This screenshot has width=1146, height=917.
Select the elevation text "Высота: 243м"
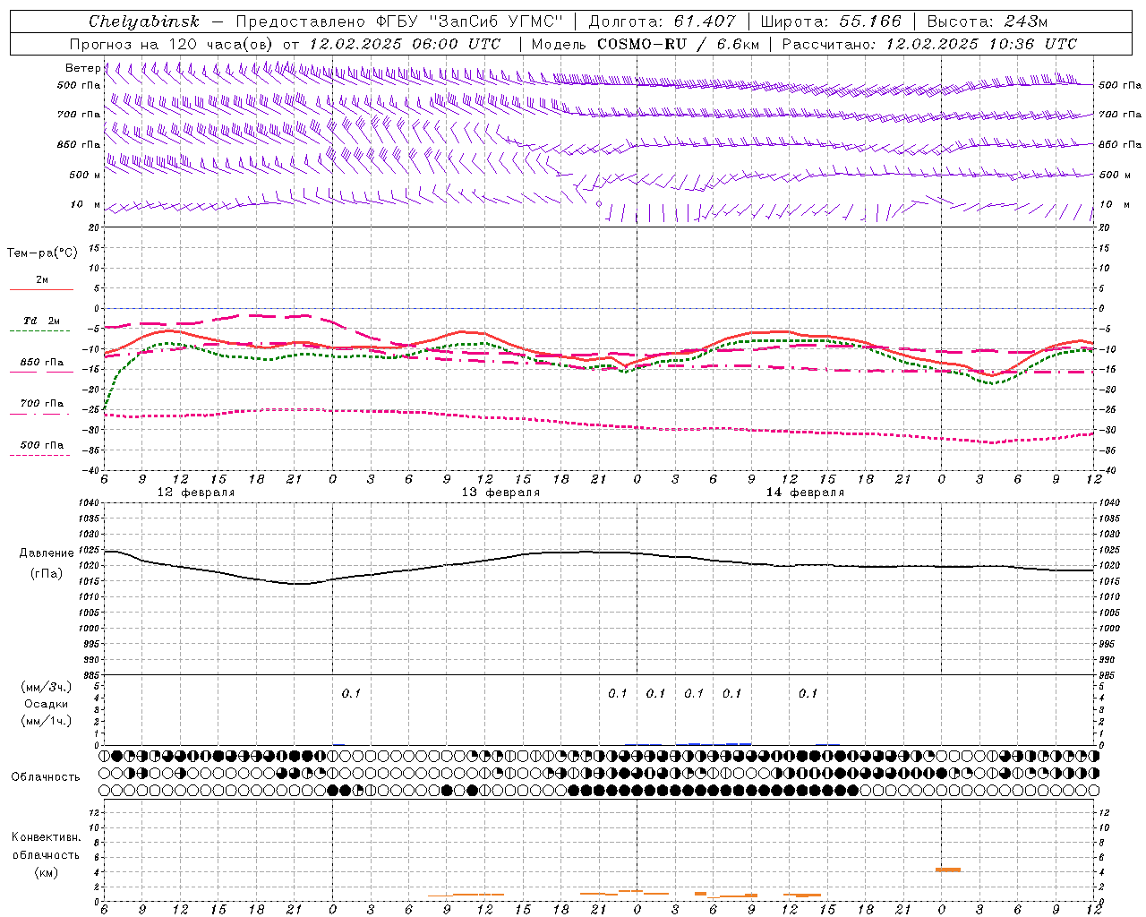[987, 21]
